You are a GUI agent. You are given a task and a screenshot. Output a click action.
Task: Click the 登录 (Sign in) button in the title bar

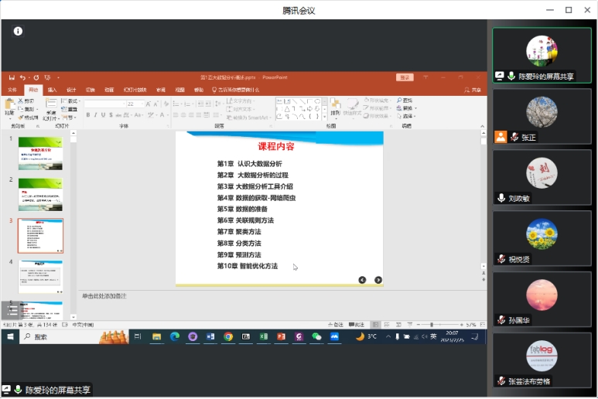[405, 77]
